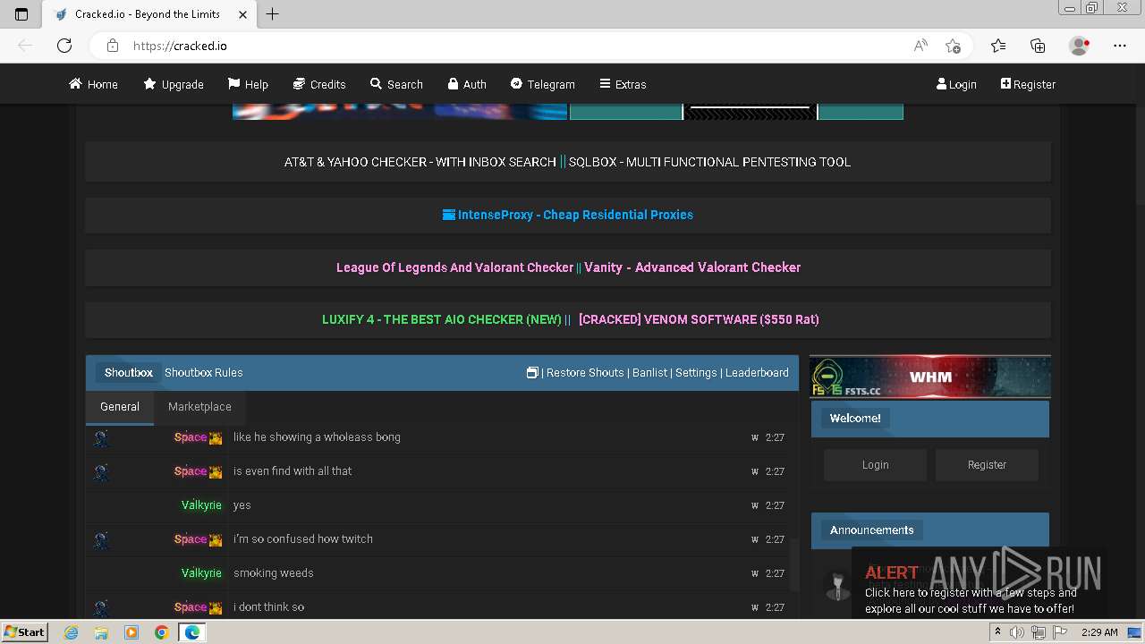This screenshot has height=644, width=1145.
Task: Switch to General shoutbox tab
Action: pyautogui.click(x=120, y=407)
